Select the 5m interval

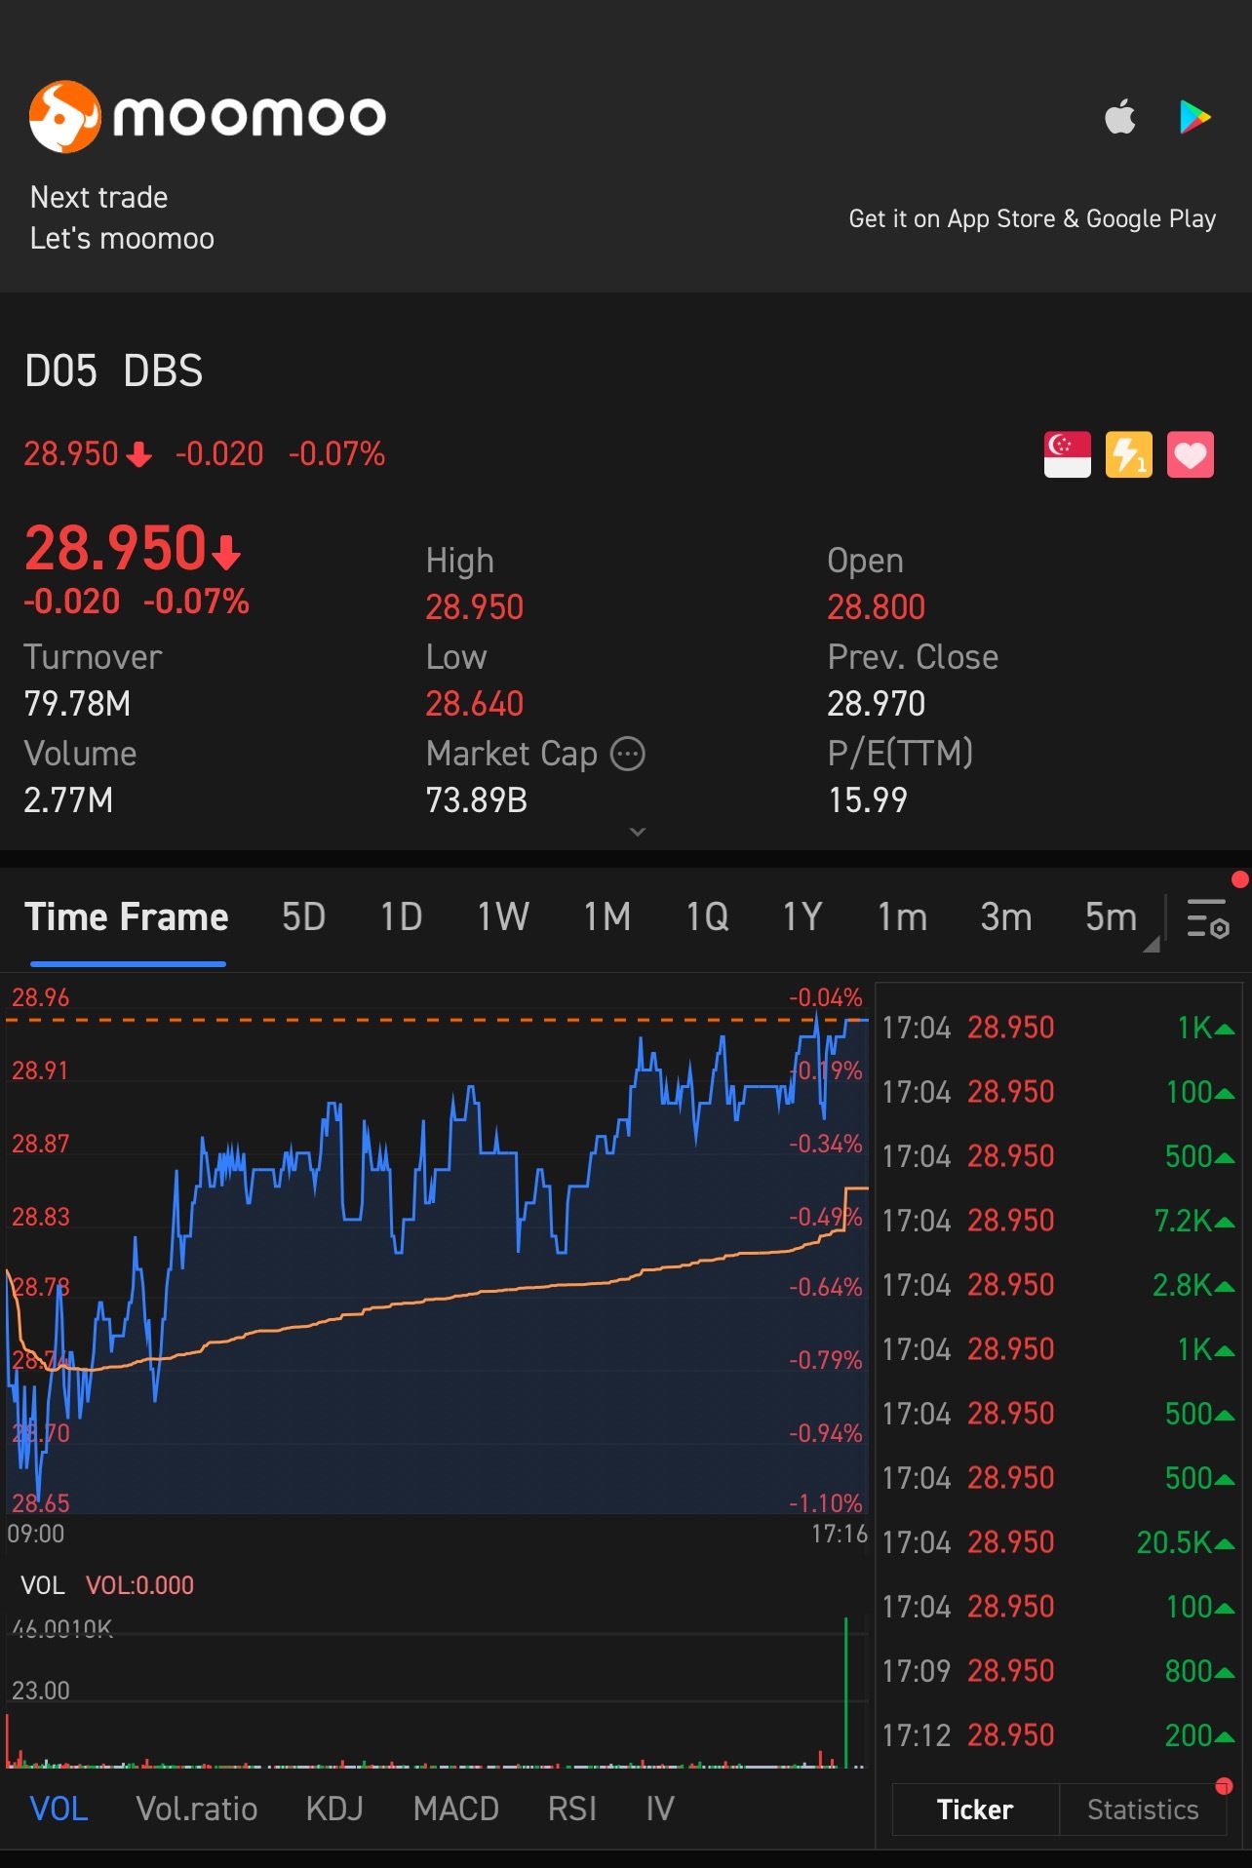click(x=1111, y=917)
